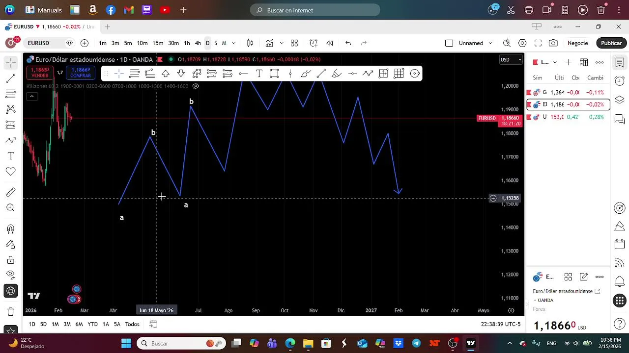Select rectangle tool in floating toolbar

(x=275, y=74)
